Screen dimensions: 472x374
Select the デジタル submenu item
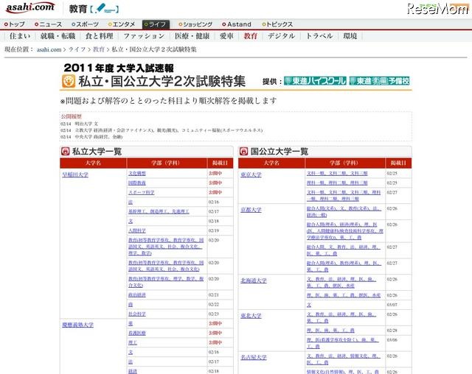pos(281,36)
